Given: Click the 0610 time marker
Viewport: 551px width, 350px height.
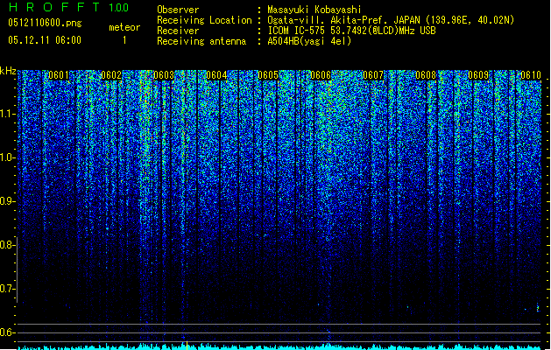Looking at the screenshot, I should pos(531,75).
